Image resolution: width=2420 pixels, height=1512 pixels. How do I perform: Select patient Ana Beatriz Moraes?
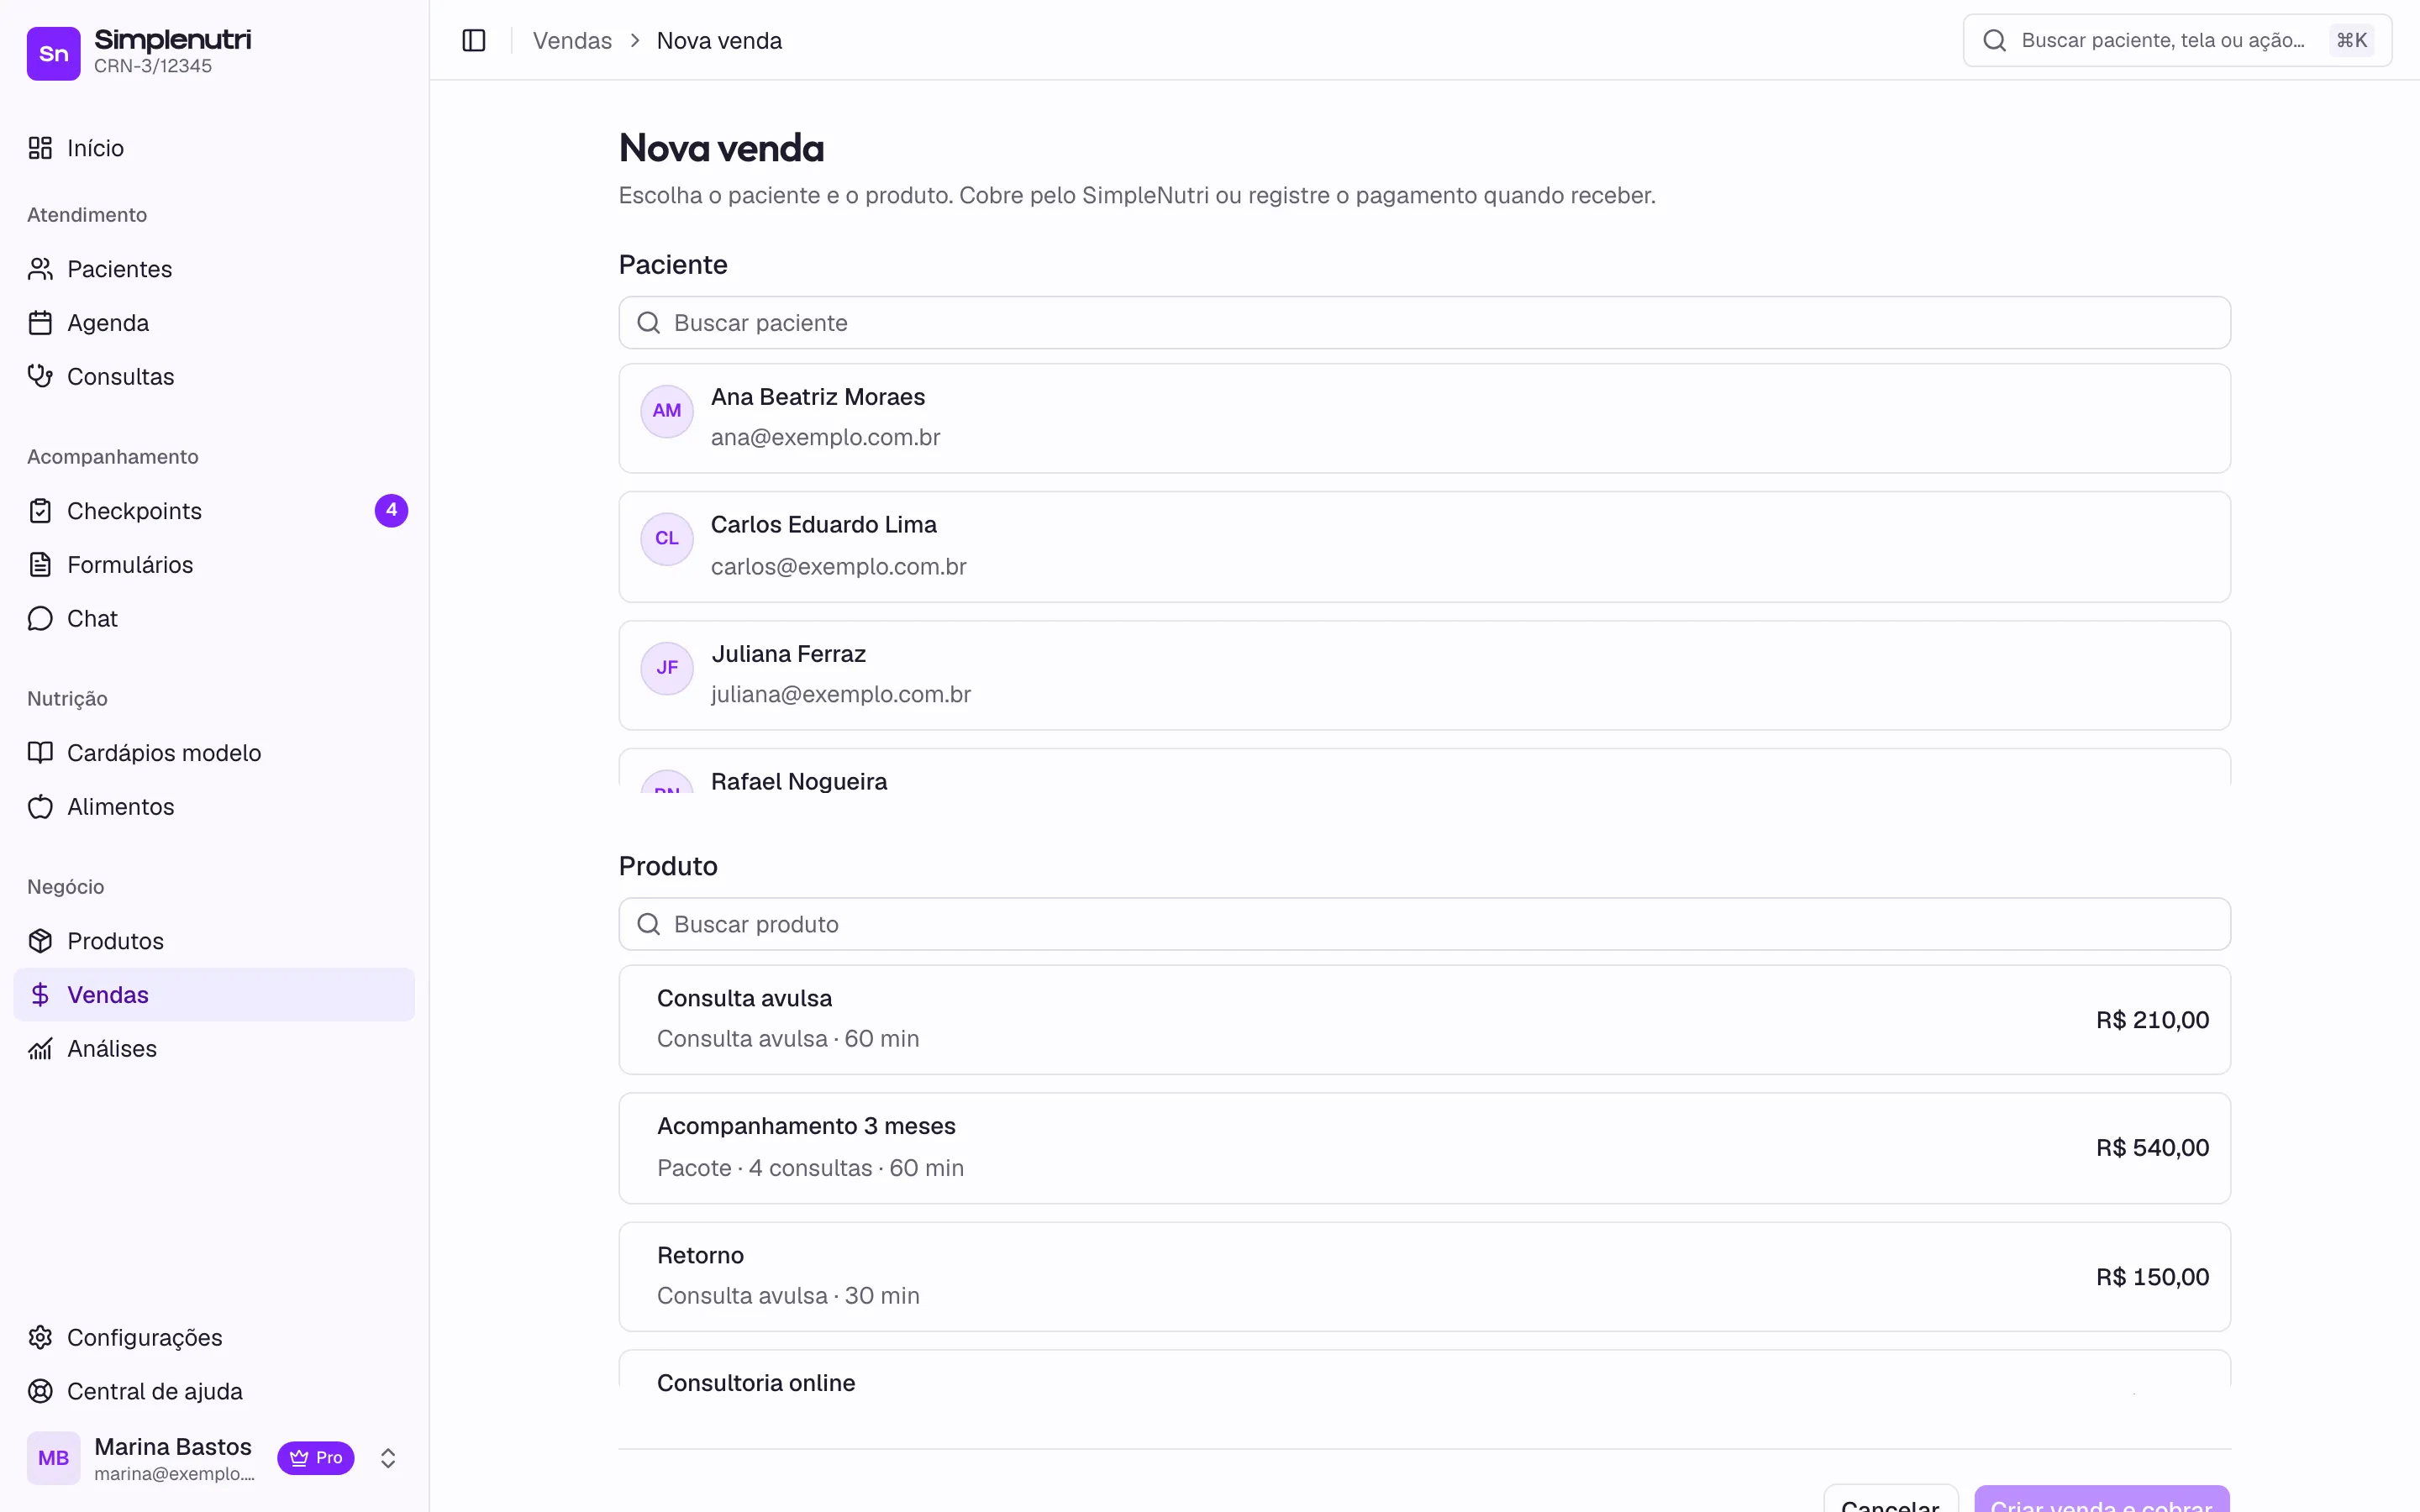[1424, 418]
